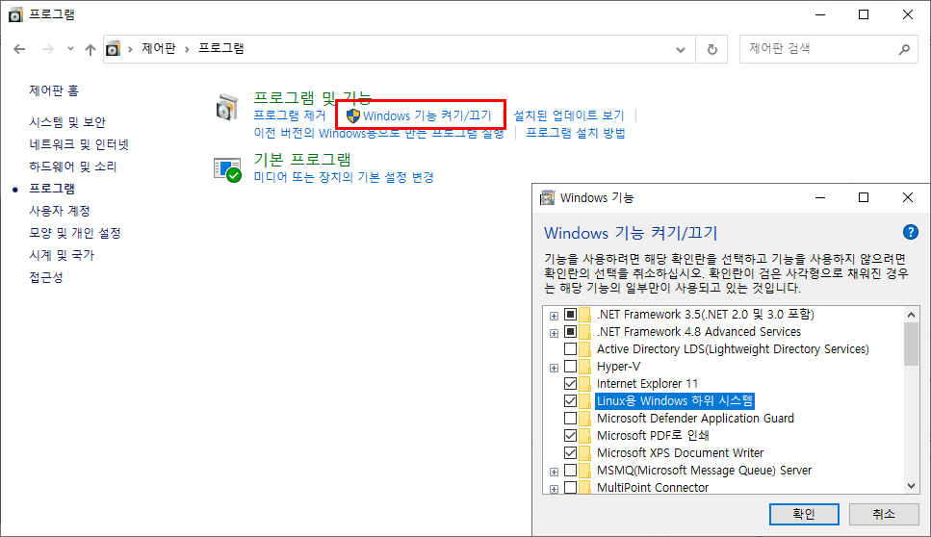This screenshot has height=537, width=931.
Task: Open 하드웨어 및 소리 category
Action: pyautogui.click(x=73, y=166)
